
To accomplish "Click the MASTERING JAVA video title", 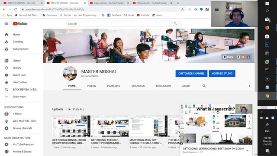I will point(146,142).
